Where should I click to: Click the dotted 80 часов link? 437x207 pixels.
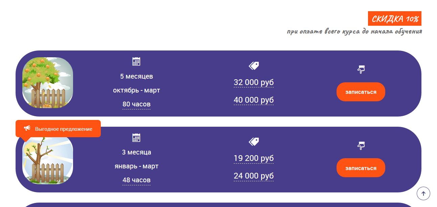point(136,104)
